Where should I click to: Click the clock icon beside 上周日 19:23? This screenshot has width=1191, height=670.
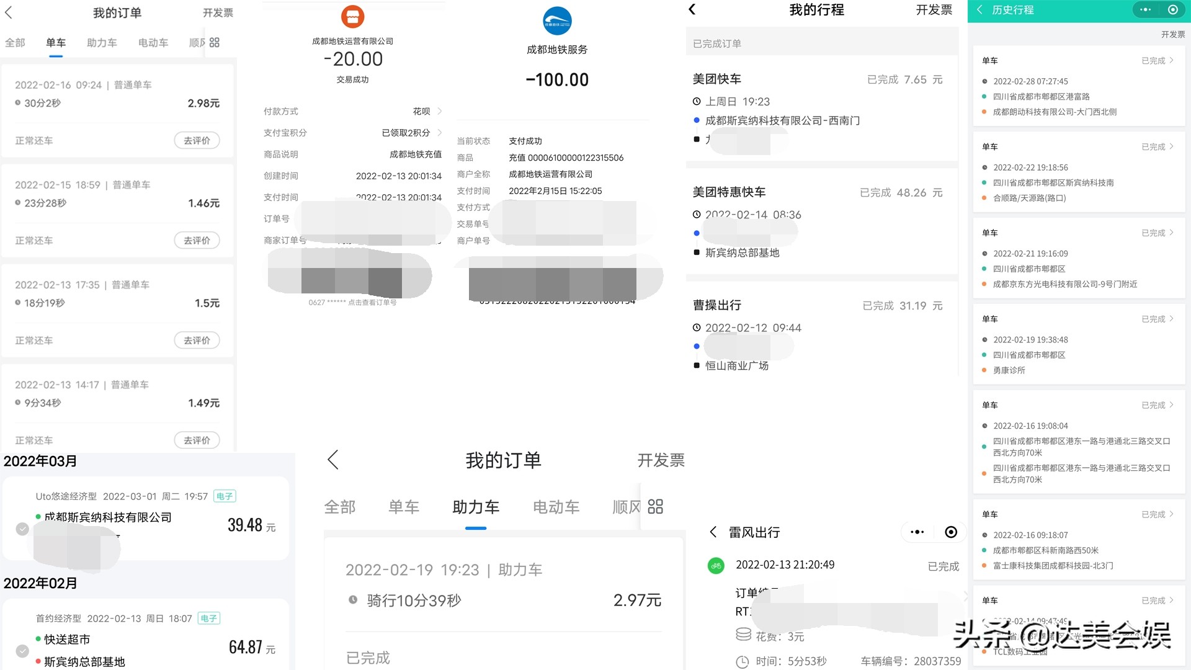696,101
